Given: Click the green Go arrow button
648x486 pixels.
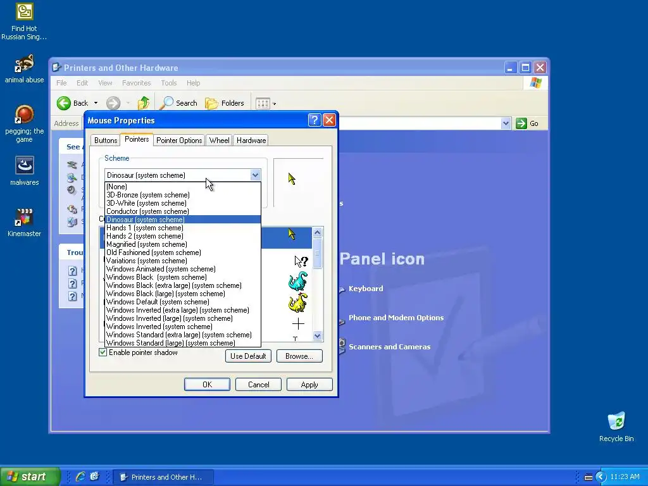Looking at the screenshot, I should 521,123.
